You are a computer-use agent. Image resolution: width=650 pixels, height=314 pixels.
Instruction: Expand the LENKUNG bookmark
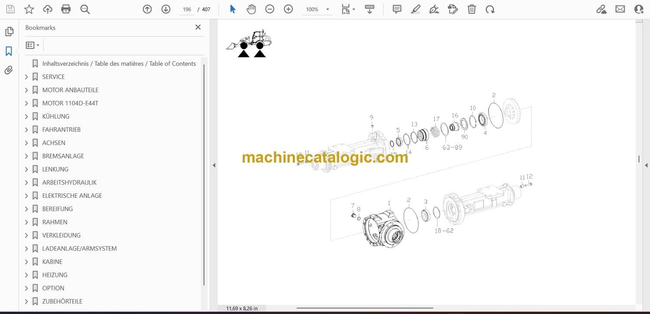pos(26,170)
